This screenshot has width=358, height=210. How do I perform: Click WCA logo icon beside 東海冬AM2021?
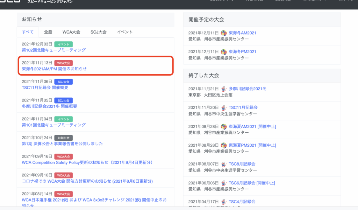[224, 33]
